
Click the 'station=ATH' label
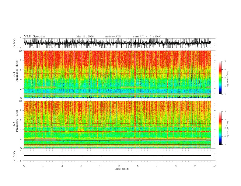click(113, 36)
